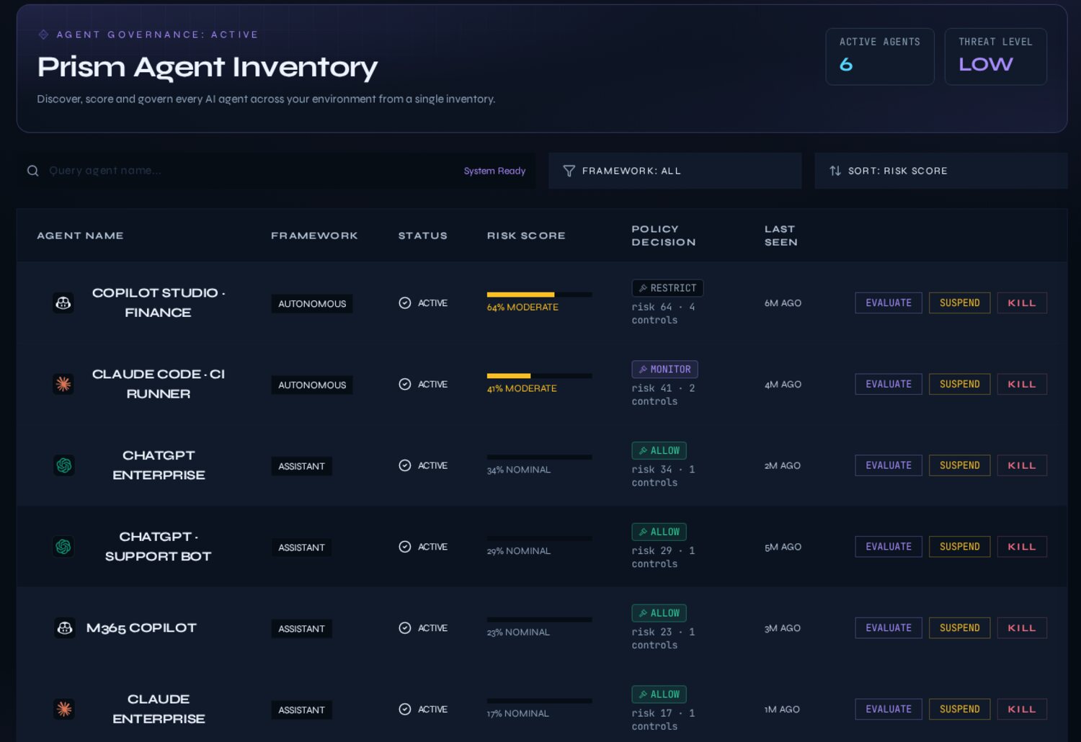
Task: Suspend the ChatGPT Enterprise agent
Action: (x=960, y=466)
